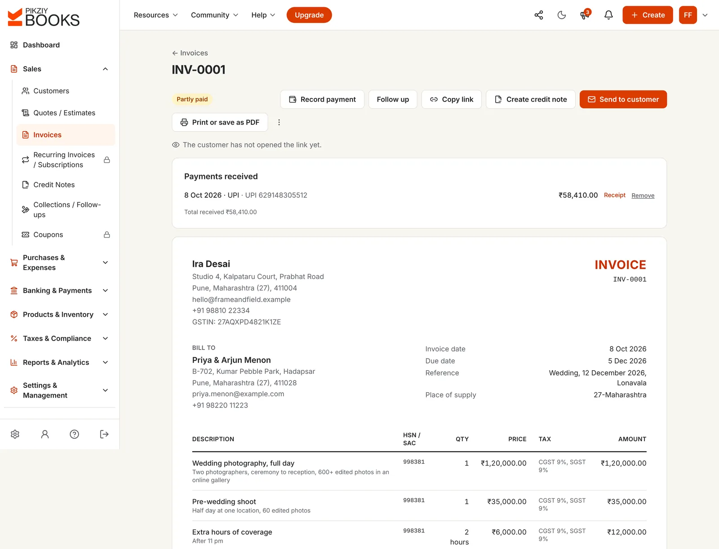Screen dimensions: 719x549
Task: Click the Pikziy Books logo
Action: tap(44, 17)
